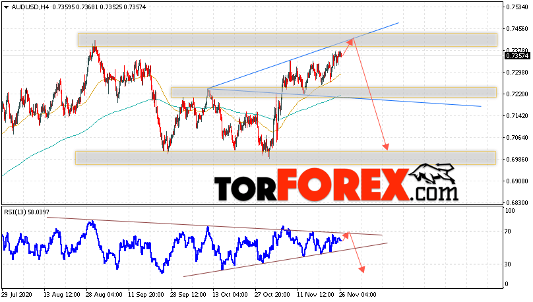Click the 0.69860 price axis label
Viewport: 533px width, 302px height.
pos(517,160)
